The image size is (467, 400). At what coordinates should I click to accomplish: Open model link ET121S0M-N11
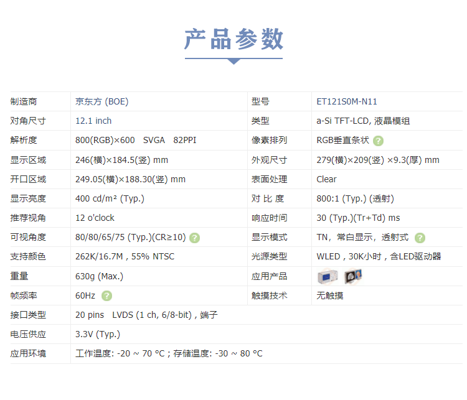[x=347, y=101]
